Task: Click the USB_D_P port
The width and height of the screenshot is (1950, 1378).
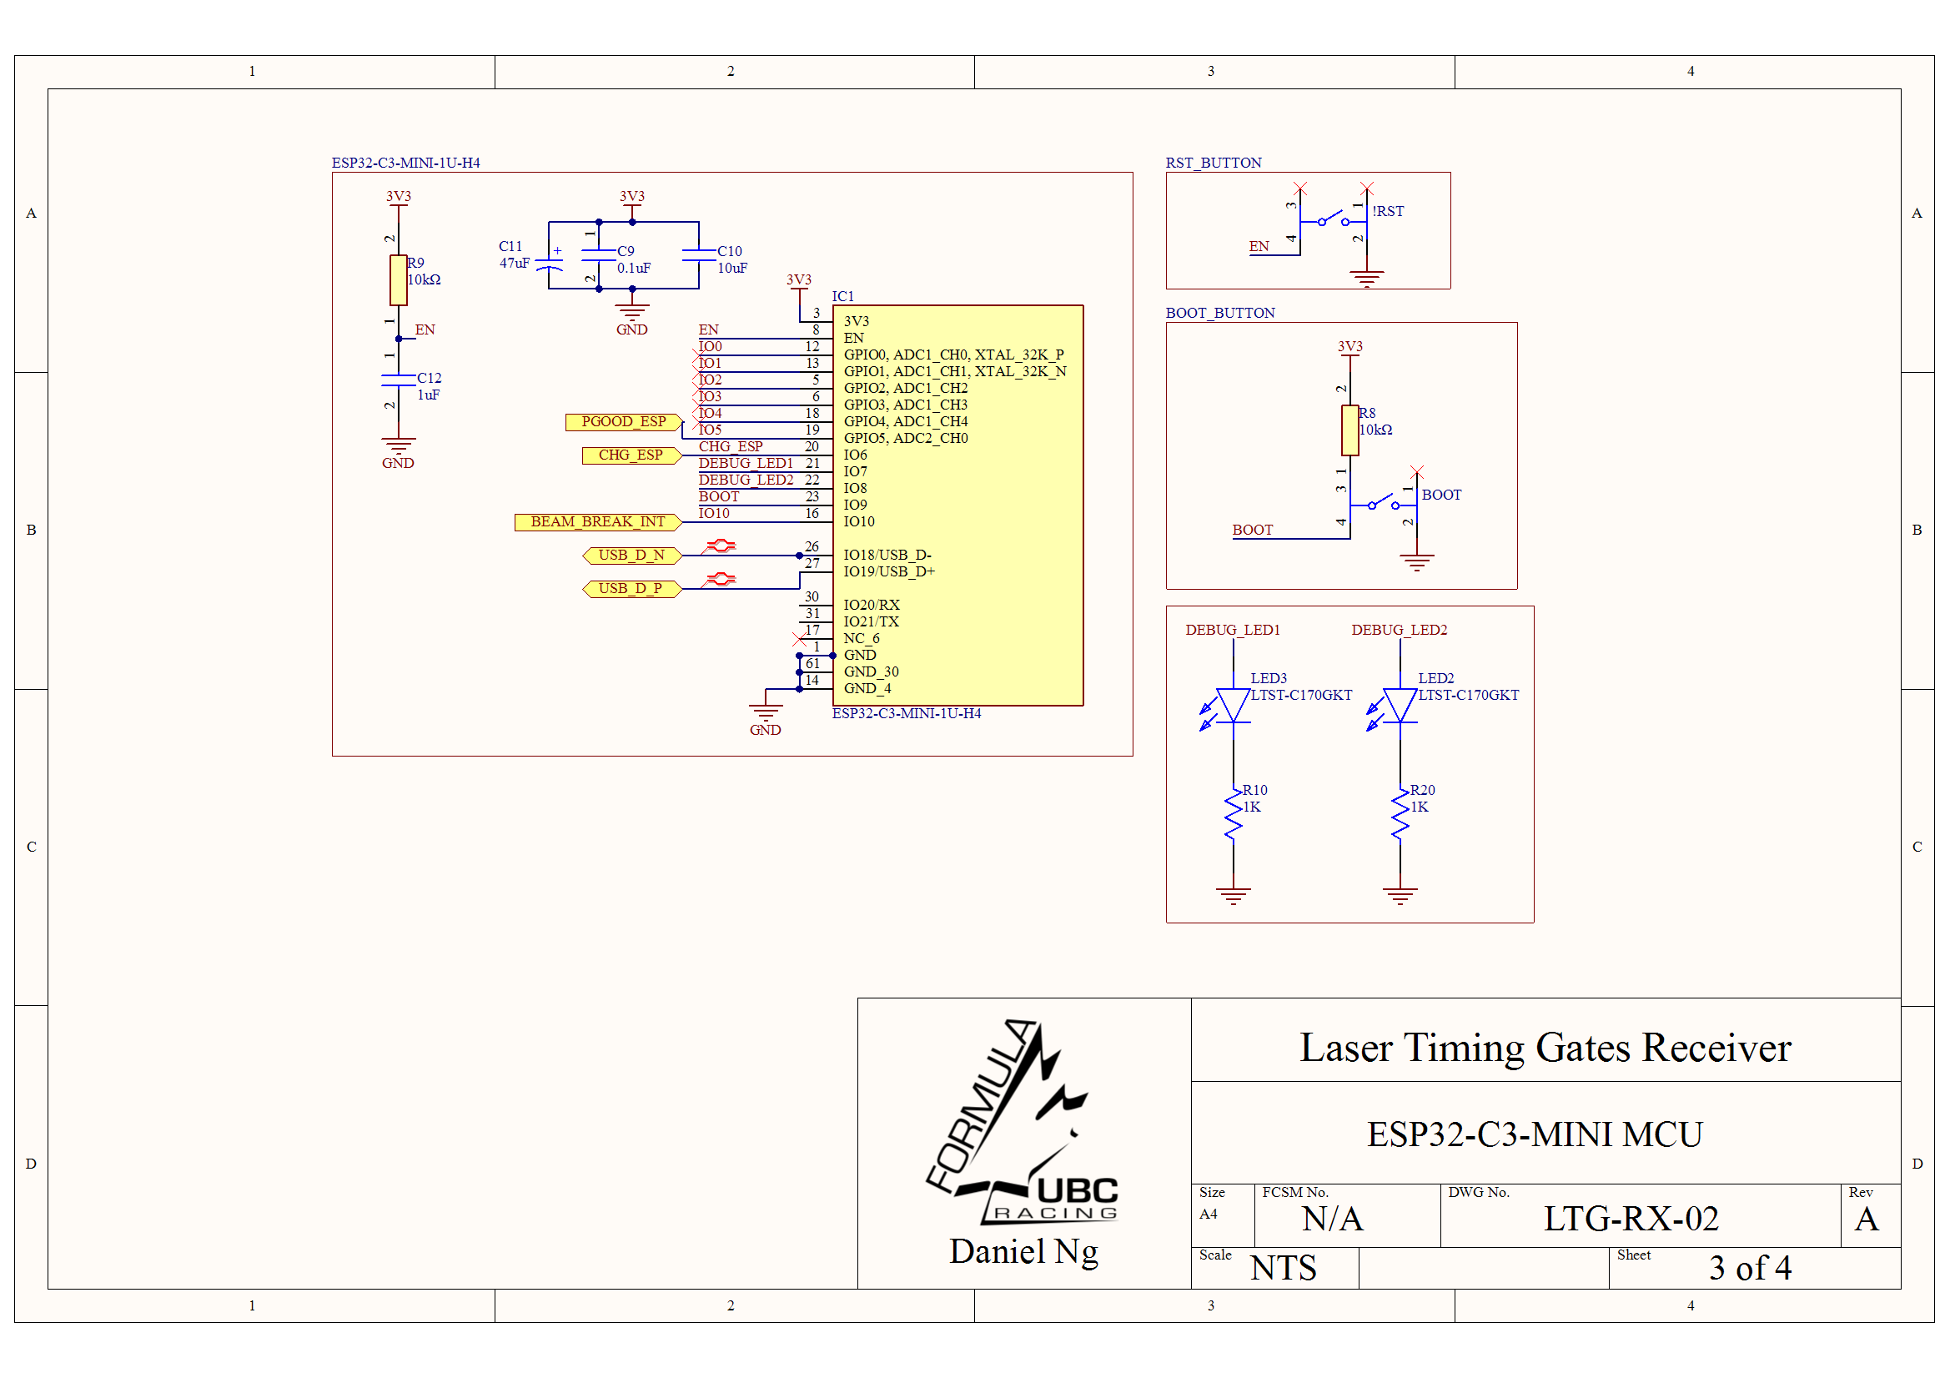Action: click(632, 589)
